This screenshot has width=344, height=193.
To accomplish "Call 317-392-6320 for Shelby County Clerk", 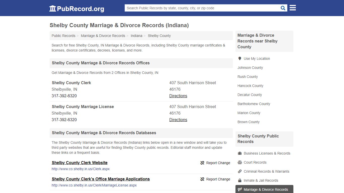I will (x=64, y=96).
